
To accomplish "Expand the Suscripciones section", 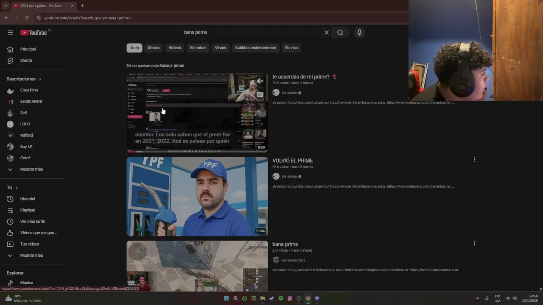I will coord(24,79).
